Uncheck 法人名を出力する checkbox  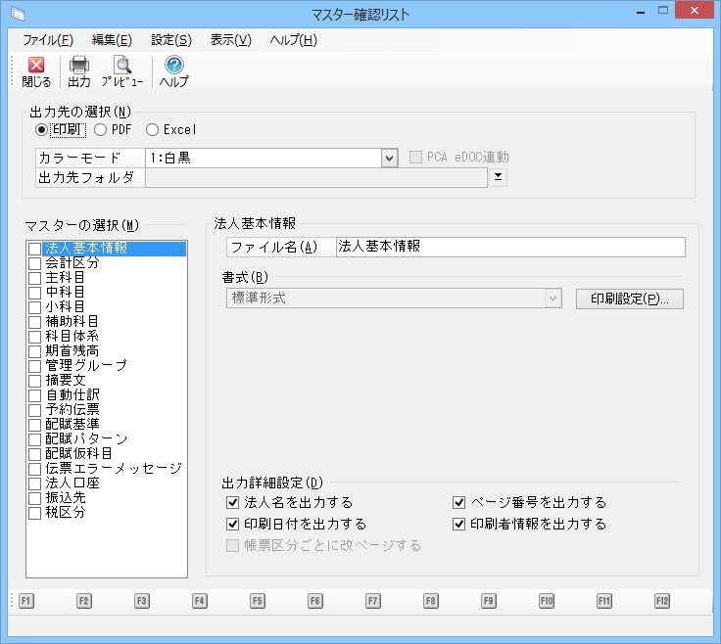click(233, 502)
